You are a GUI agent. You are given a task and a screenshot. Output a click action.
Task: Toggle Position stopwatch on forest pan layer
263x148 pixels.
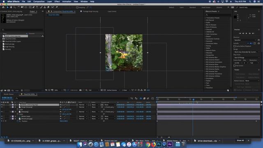[x=18, y=121]
